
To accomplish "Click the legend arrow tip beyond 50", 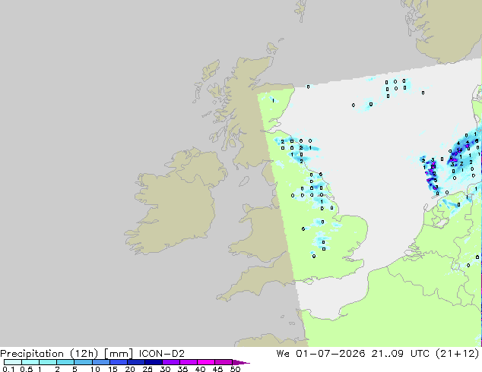I will [x=241, y=362].
